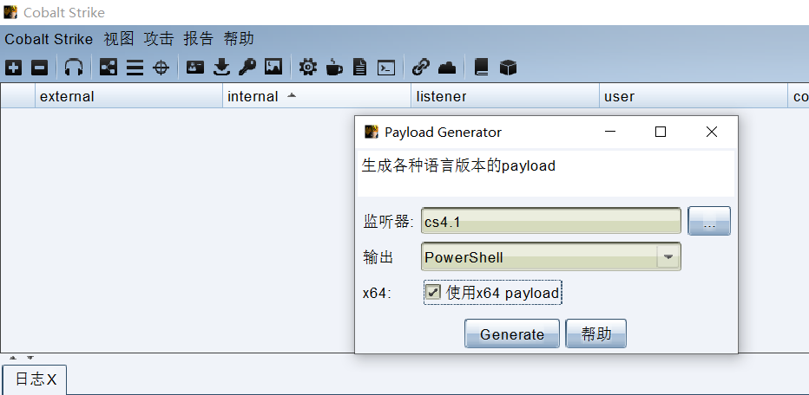Click the down arrow on the split divider

(x=30, y=358)
